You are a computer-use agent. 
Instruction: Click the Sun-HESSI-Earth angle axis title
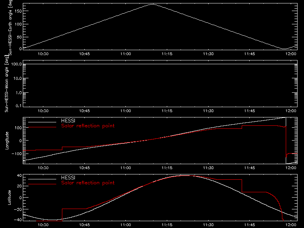pyautogui.click(x=10, y=27)
